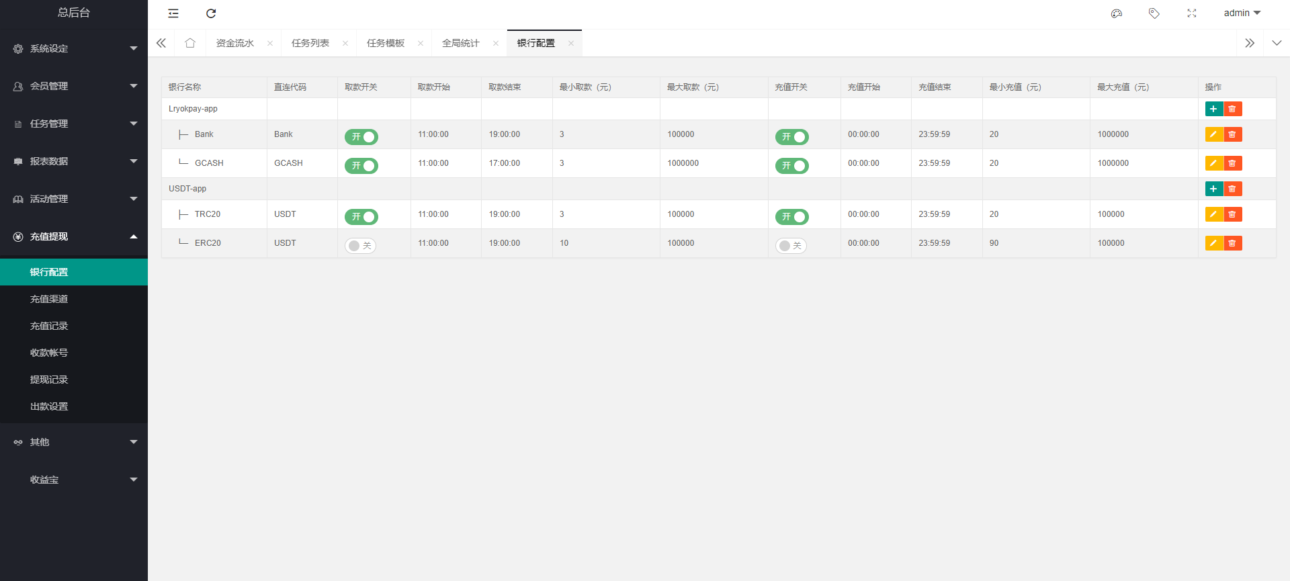Edit the ERC20 row

point(1213,243)
